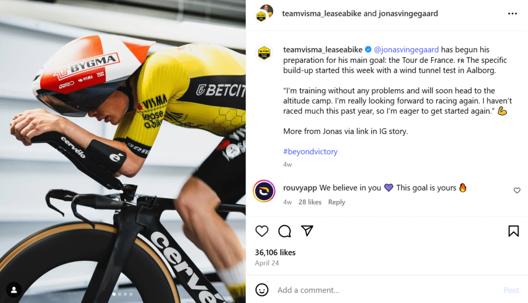Screen dimensions: 528x303
Task: View the 36,106 likes list
Action: [x=275, y=252]
